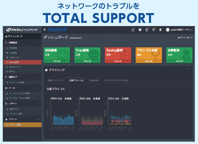The width and height of the screenshot is (198, 144).
Task: Click the かんでんエンジニアリング company logo
Action: (22, 30)
